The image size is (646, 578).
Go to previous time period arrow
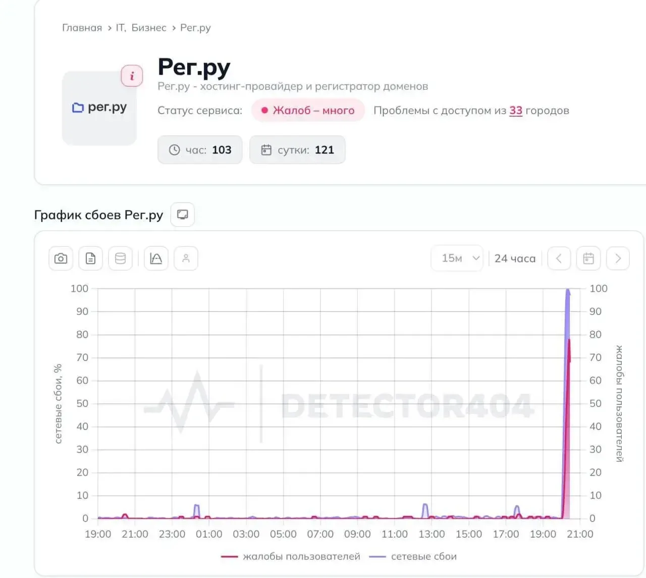pos(559,258)
